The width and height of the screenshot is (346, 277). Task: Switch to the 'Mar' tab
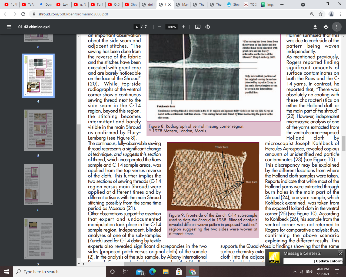(x=182, y=5)
